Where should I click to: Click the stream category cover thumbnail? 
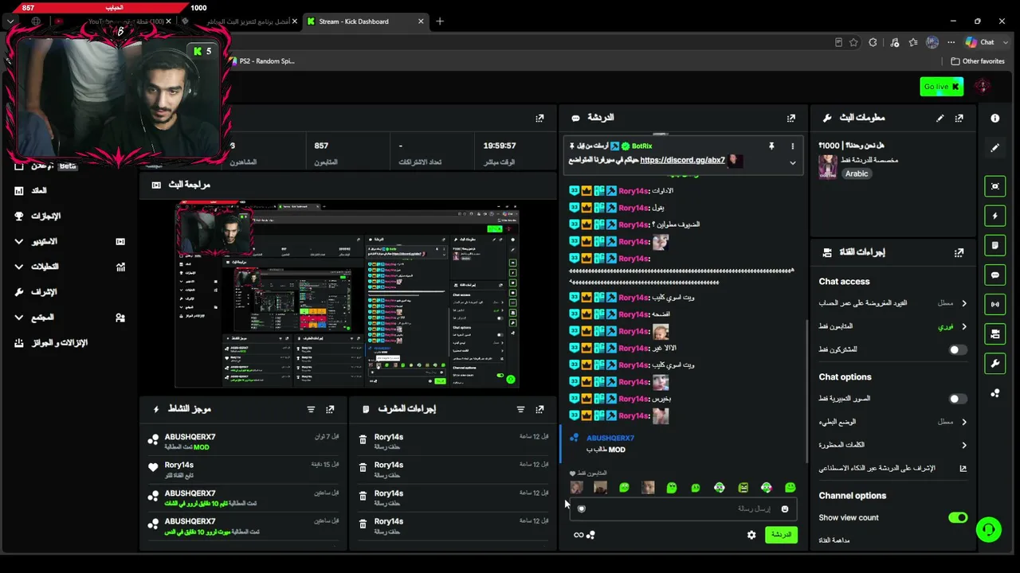coord(828,166)
